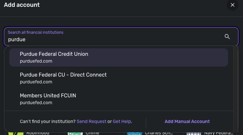243x135 pixels.
Task: Select the Chime institution name
Action: click(92, 133)
